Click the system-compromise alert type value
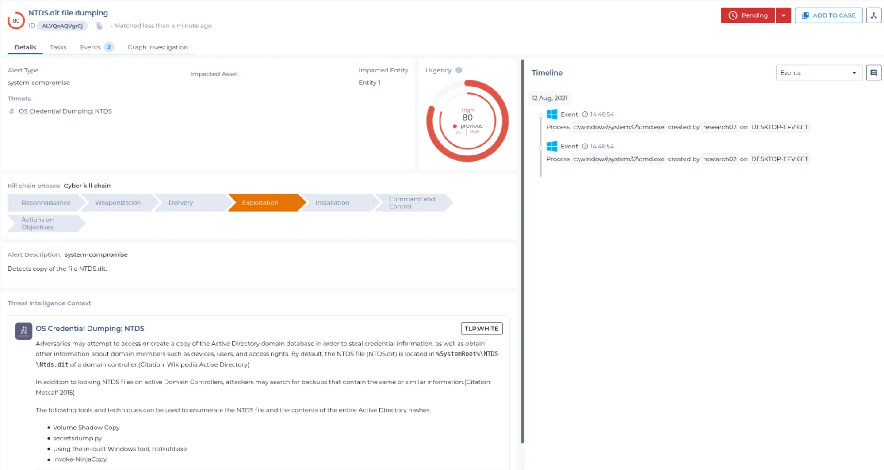 39,83
